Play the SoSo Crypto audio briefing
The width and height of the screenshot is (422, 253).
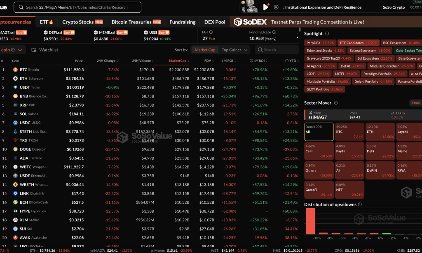(x=266, y=7)
